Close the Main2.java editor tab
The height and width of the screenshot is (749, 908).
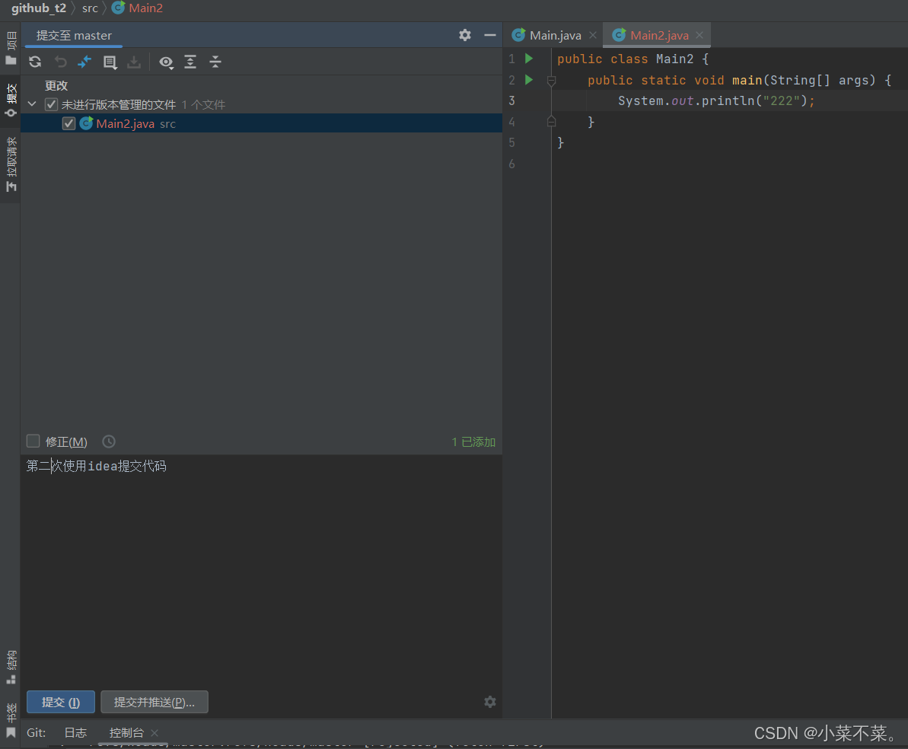[699, 35]
